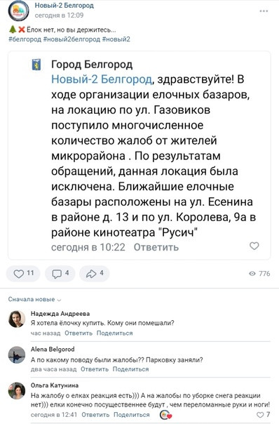Viewport: 279px width, 424px height.
Task: Click the Город Белгород coat of arms icon
Action: tap(36, 65)
